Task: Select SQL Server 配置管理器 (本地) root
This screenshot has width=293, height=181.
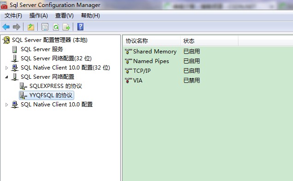Action: click(x=49, y=40)
